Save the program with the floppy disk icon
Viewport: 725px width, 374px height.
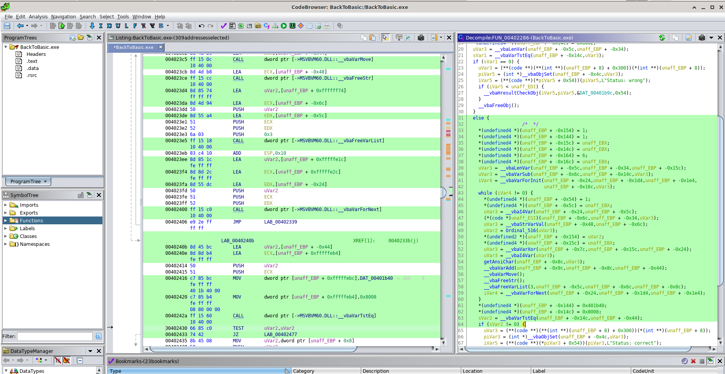coord(7,26)
